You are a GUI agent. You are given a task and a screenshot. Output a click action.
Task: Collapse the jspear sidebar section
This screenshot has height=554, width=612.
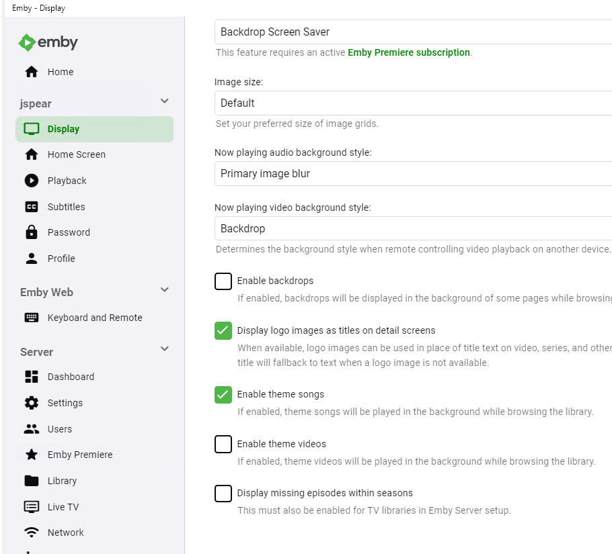[x=165, y=101]
